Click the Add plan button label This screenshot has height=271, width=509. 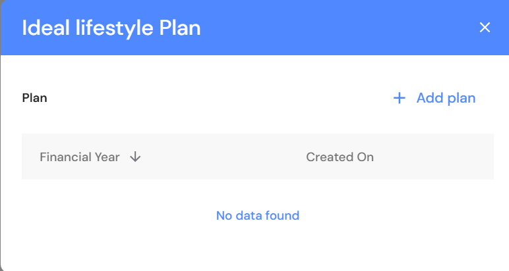pos(446,98)
